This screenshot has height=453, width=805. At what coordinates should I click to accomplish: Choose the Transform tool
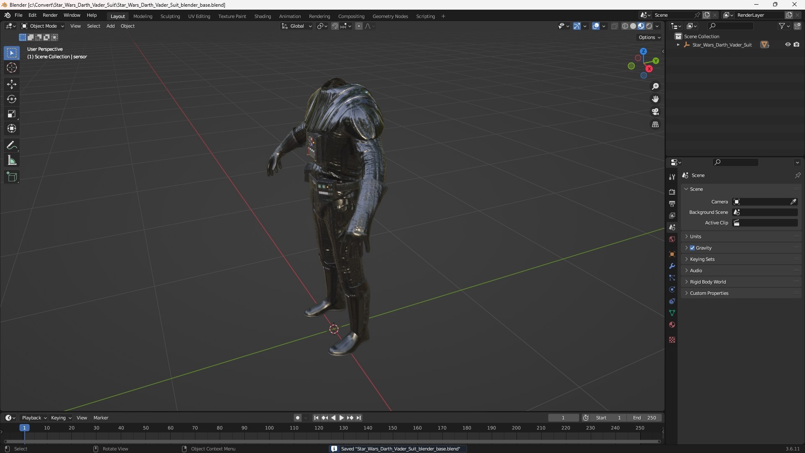pyautogui.click(x=12, y=128)
